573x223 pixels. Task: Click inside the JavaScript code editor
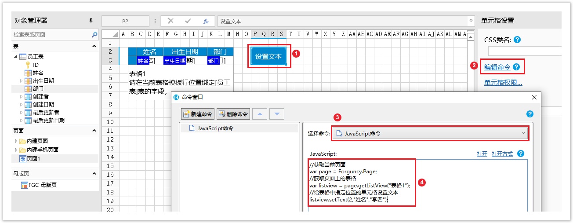pyautogui.click(x=417, y=185)
